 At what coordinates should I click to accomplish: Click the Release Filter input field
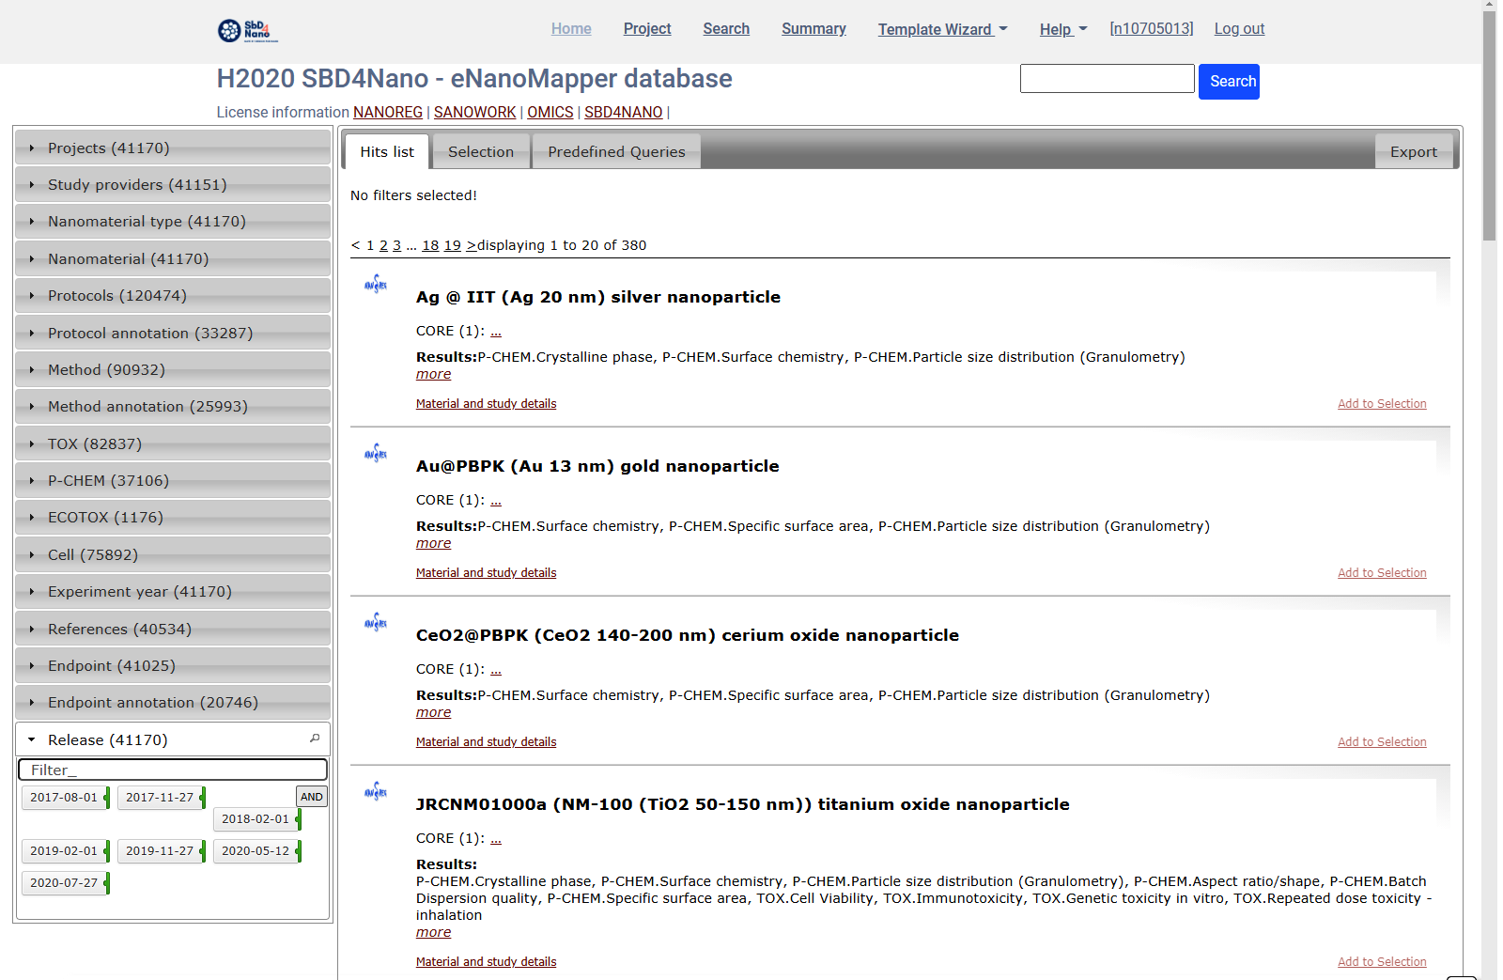(x=173, y=770)
